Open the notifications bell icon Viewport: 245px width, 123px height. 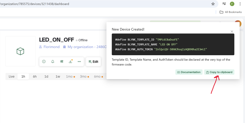pos(53,62)
